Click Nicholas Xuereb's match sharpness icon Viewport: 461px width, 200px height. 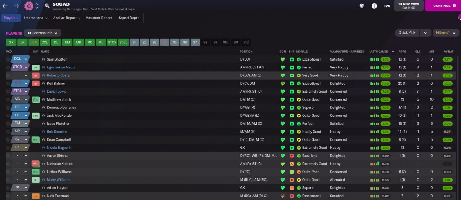click(291, 164)
